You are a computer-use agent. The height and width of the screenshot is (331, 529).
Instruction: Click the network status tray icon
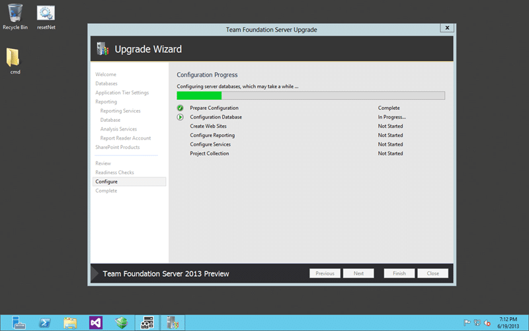pos(477,323)
